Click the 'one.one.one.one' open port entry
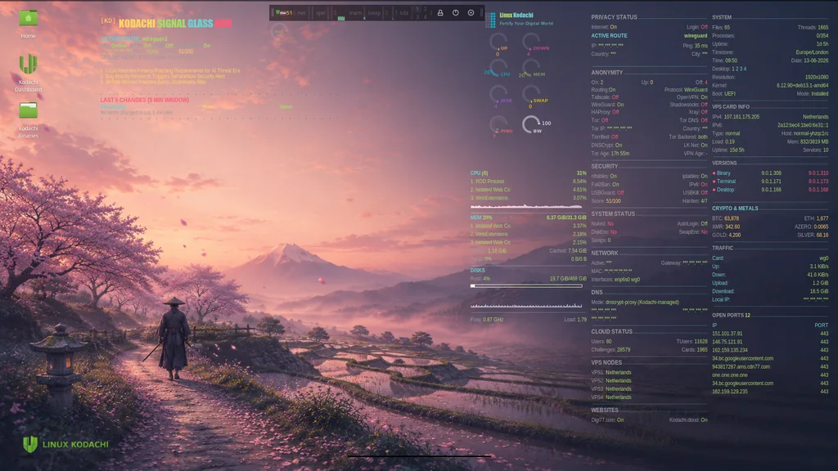The height and width of the screenshot is (471, 838). [x=729, y=375]
